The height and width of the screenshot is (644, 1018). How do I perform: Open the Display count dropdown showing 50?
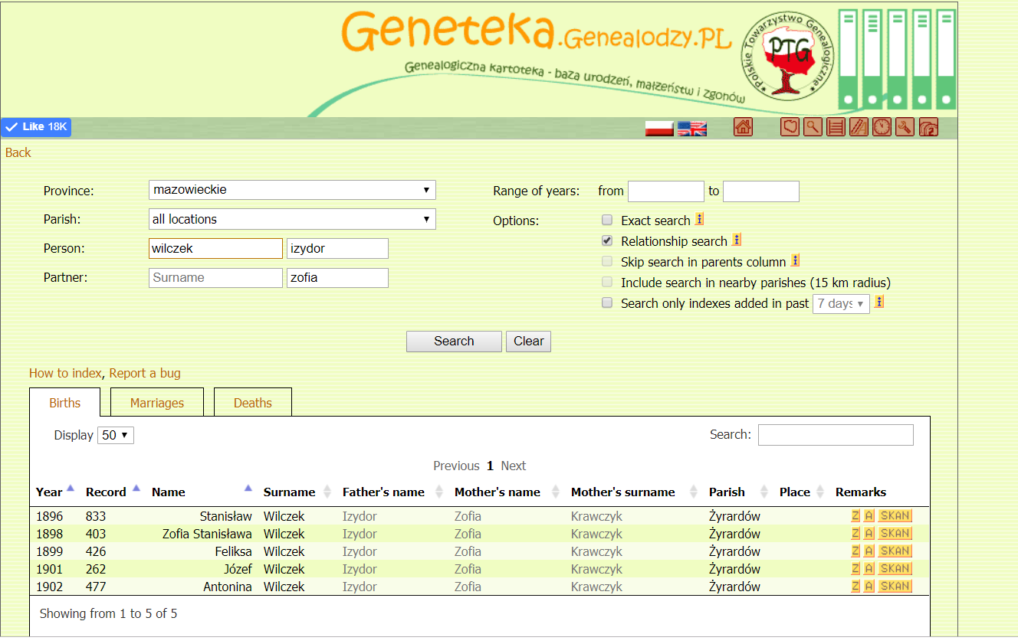115,434
